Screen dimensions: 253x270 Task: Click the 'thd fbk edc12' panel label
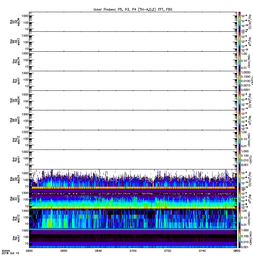coord(16,140)
